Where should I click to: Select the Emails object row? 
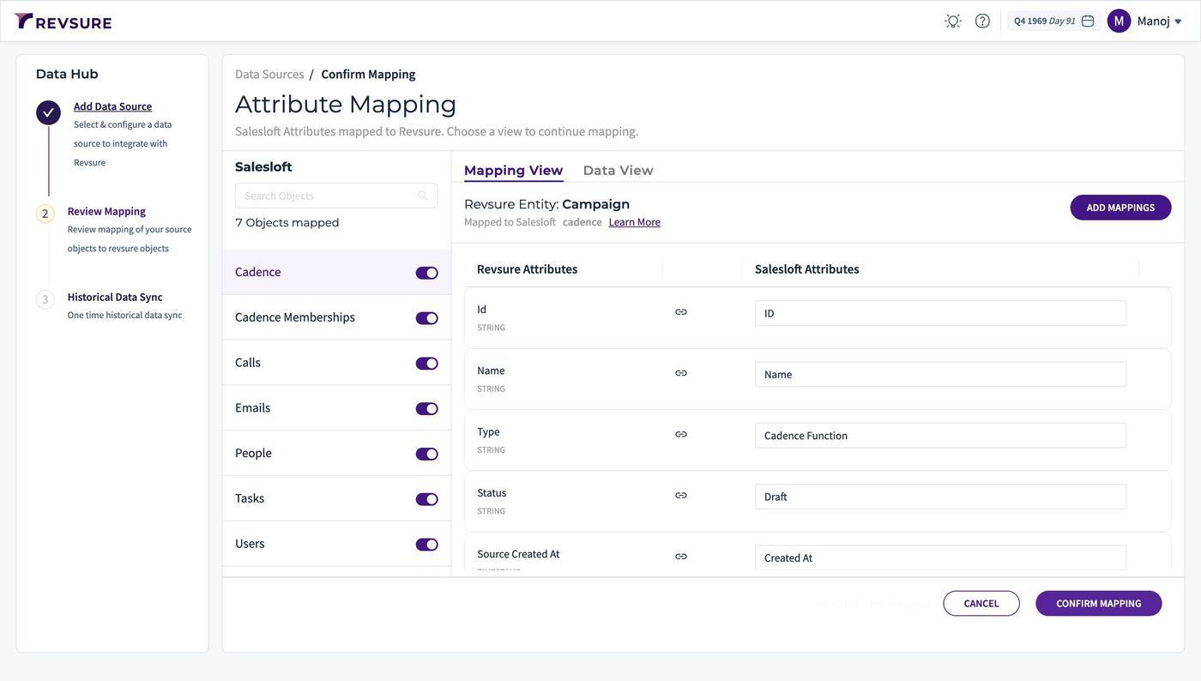point(336,408)
